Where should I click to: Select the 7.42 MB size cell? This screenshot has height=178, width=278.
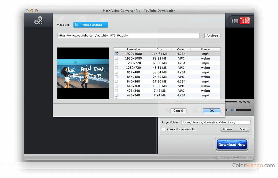click(160, 91)
